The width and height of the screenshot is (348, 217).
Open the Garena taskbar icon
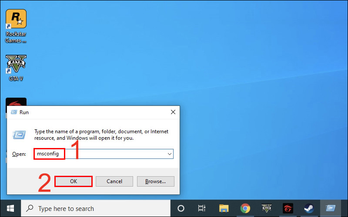point(288,208)
